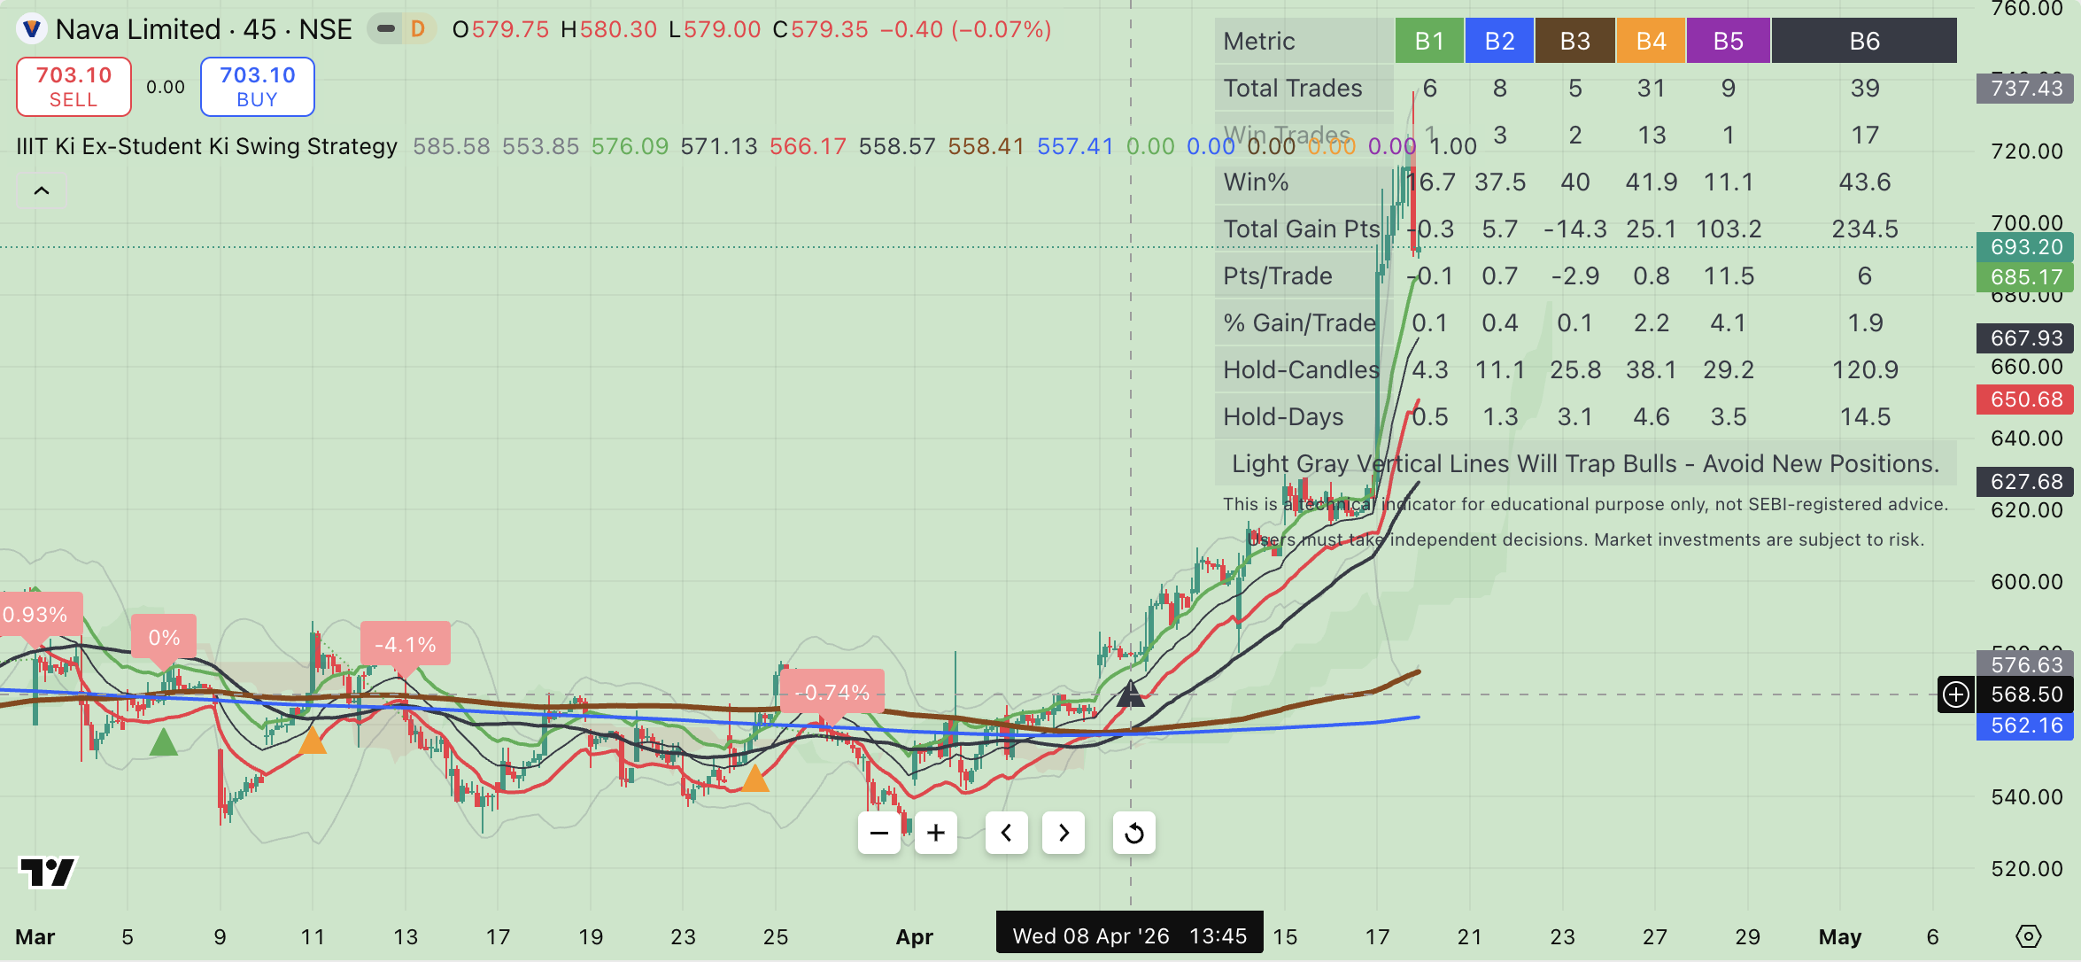Screen dimensions: 2081x962
Task: Click the 627.68 price scale label
Action: pos(2027,482)
